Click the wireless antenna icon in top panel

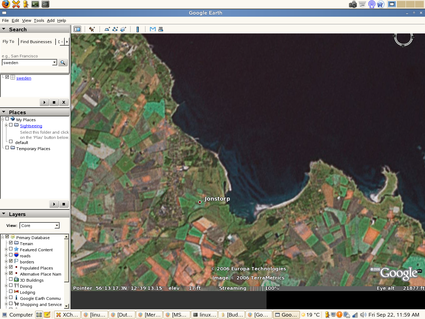point(372,4)
